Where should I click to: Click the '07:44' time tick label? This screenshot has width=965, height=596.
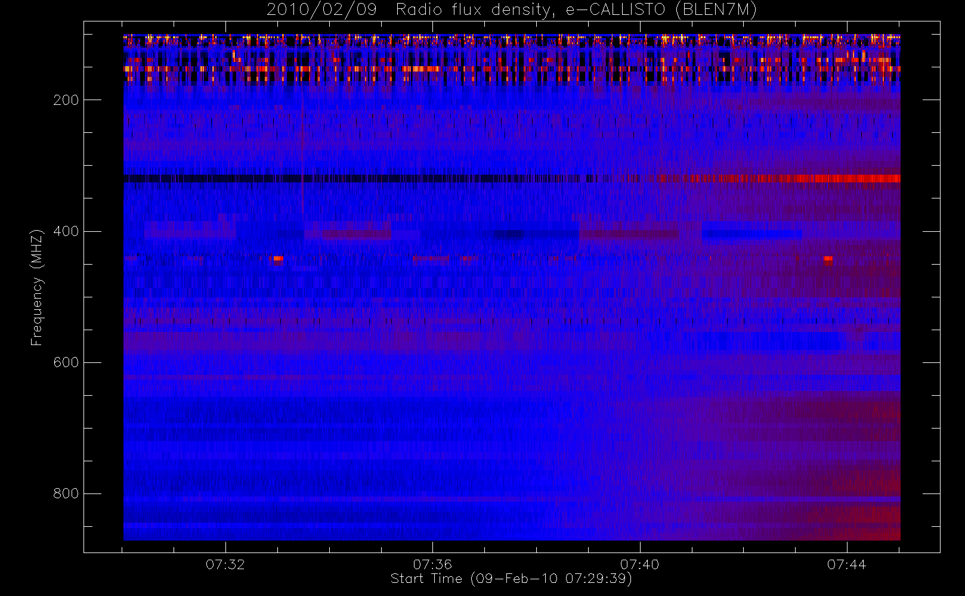tap(846, 564)
